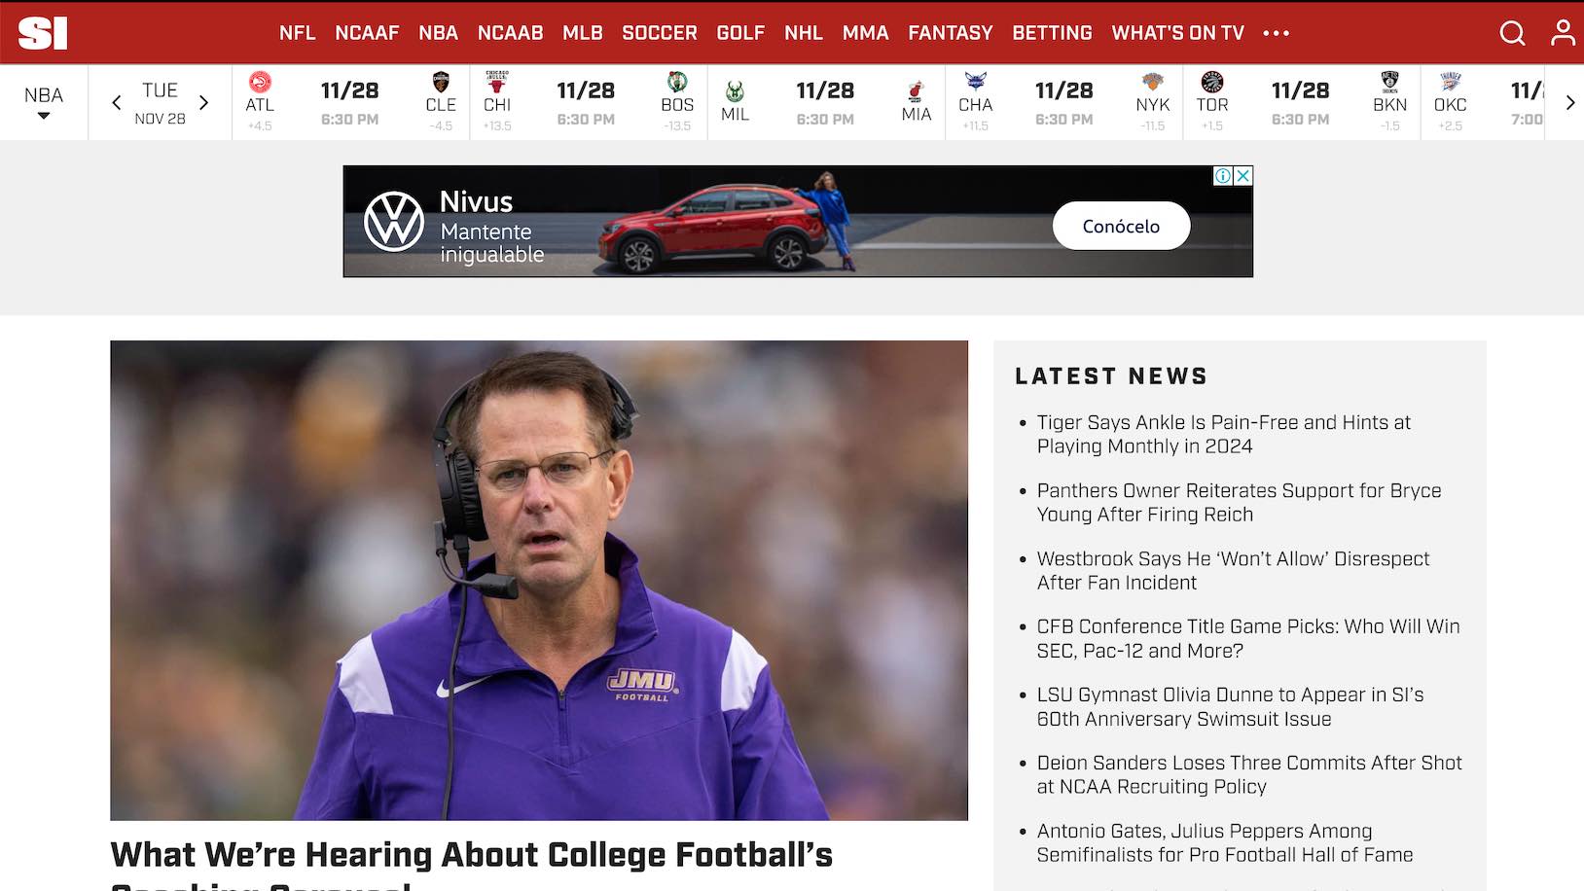The height and width of the screenshot is (891, 1584).
Task: Open the search magnifier icon
Action: 1512,33
